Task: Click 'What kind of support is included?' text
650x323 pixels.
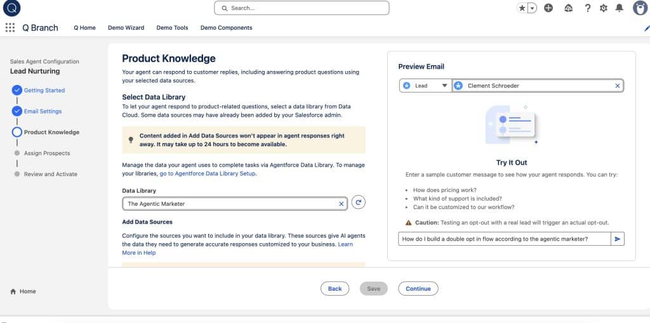Action: [x=458, y=198]
